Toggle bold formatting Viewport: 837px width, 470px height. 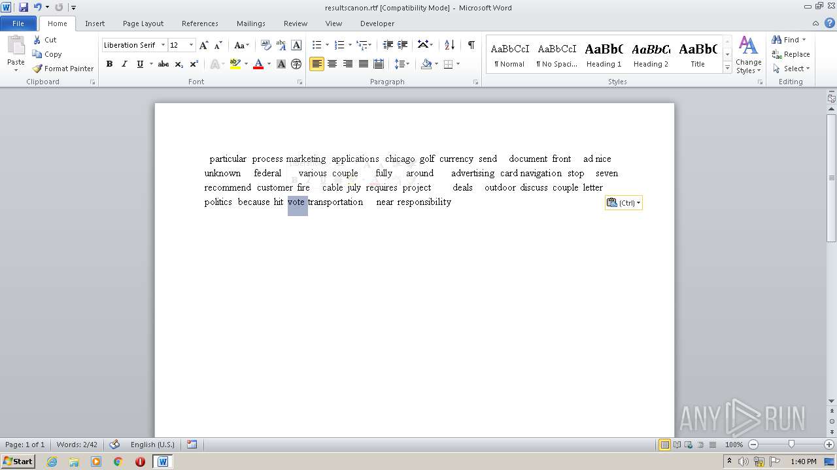tap(109, 64)
